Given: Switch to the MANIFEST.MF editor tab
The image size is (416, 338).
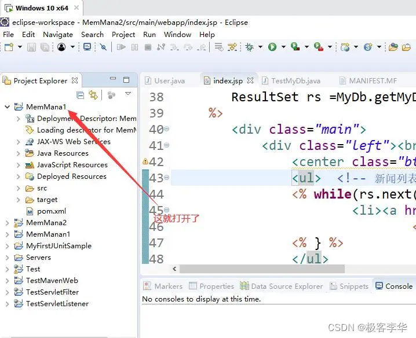Looking at the screenshot, I should (368, 80).
